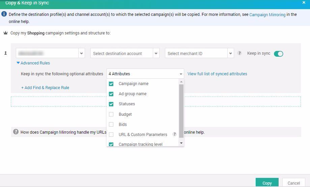Toggle the Keep in sync switch
The image size is (310, 187).
[x=279, y=54]
